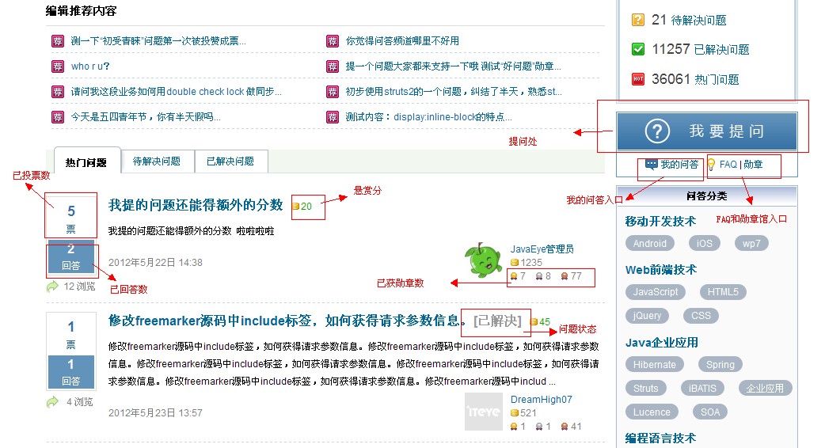Open question 我提的问题还能得额外的分数
Viewport: 825px width, 448px height.
[196, 205]
